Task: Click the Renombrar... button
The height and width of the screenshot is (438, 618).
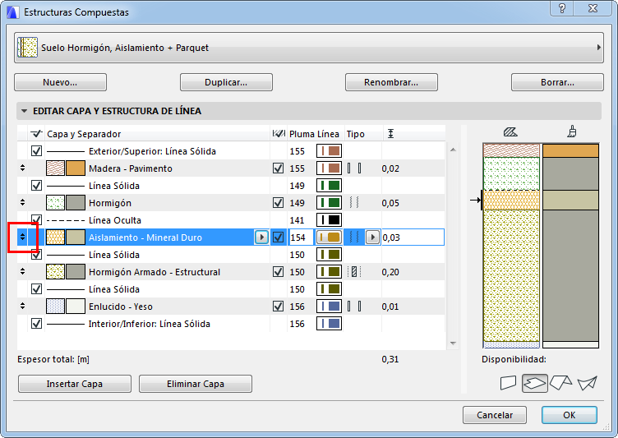Action: 391,82
